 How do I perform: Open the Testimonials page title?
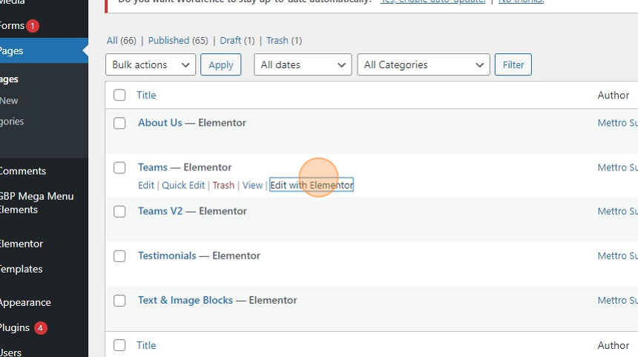pyautogui.click(x=167, y=256)
